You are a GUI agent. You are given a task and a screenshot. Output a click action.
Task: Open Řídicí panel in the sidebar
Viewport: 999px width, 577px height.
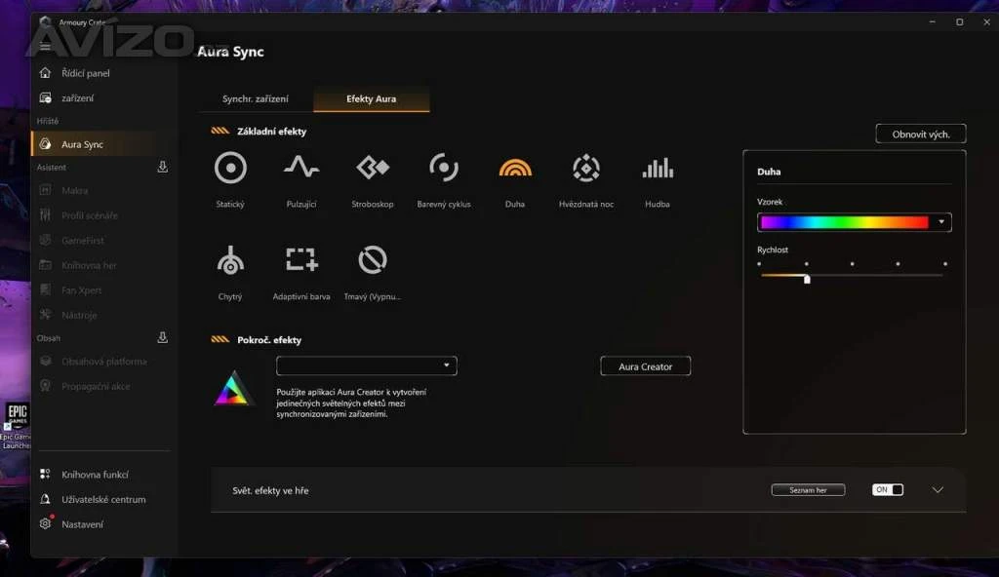(86, 73)
